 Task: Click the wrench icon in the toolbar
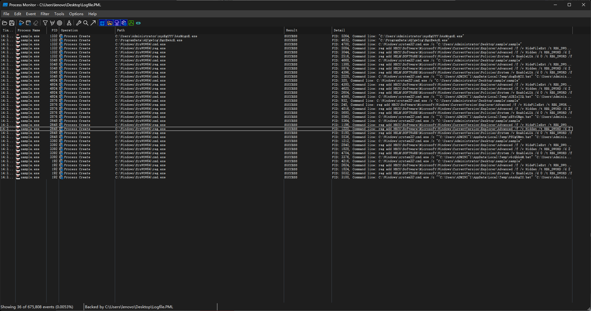point(79,23)
